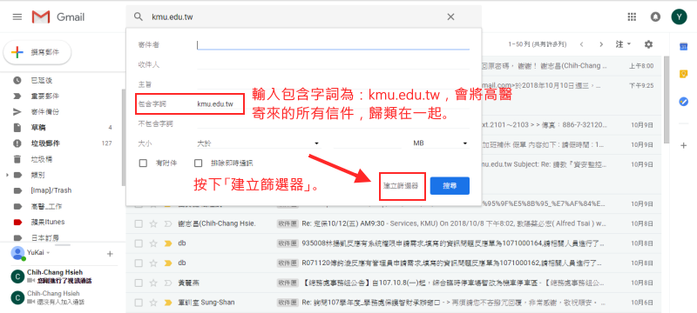Screen dimensions: 697x313
Task: Click the 撰寫郵件 compose button
Action: 37,52
